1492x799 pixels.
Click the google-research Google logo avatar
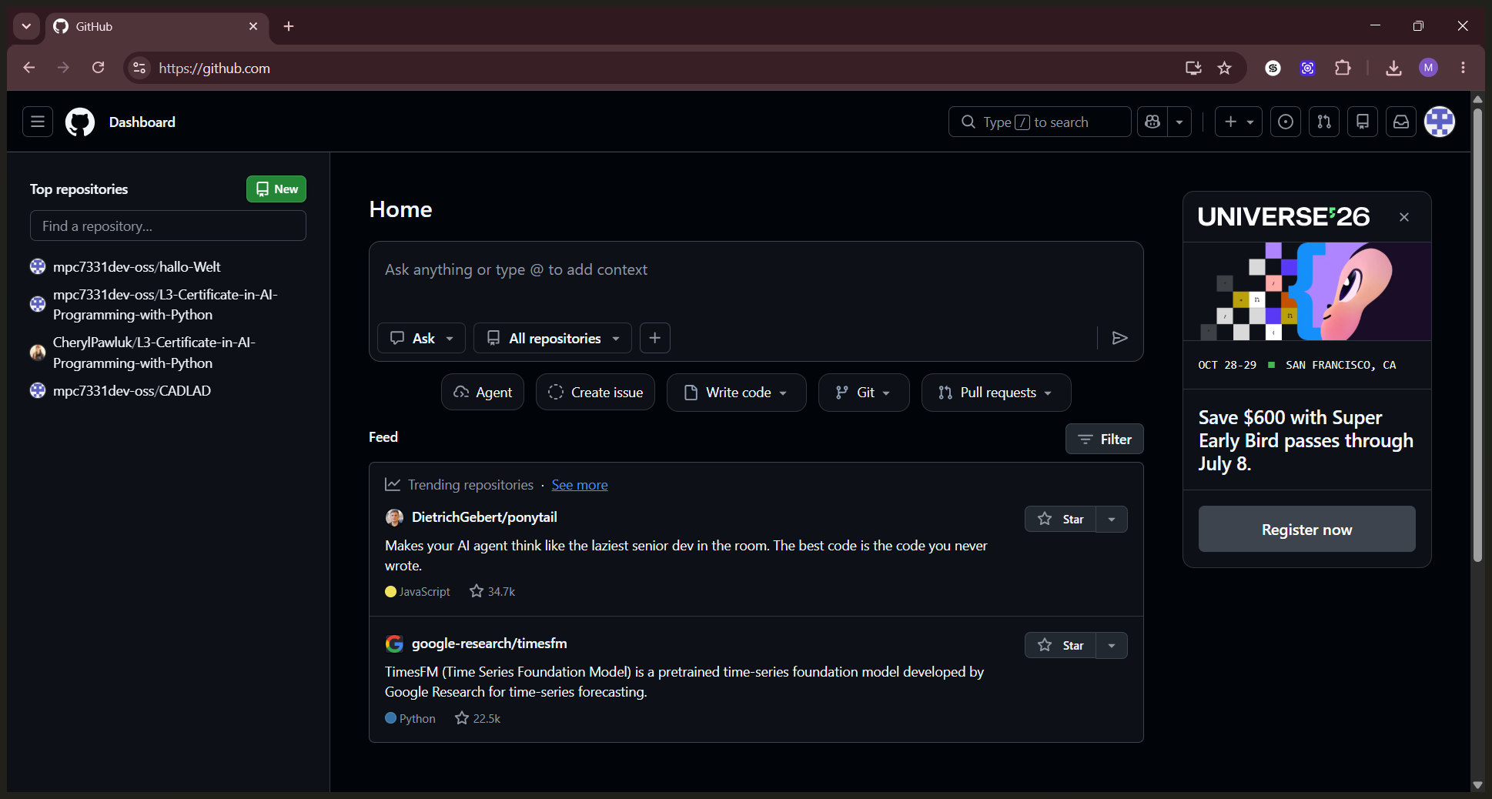click(394, 644)
